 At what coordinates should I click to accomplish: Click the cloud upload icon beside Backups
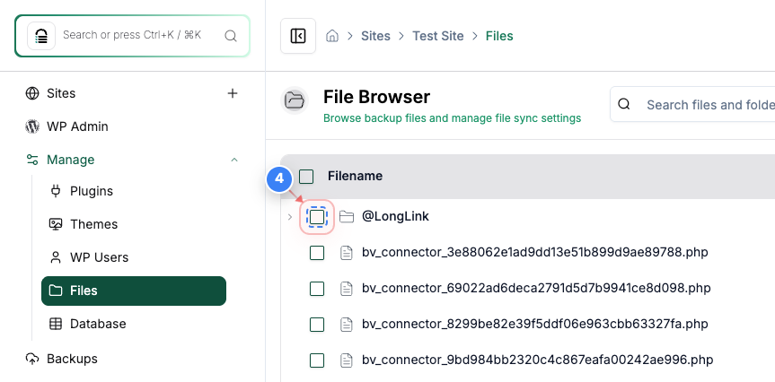click(32, 359)
